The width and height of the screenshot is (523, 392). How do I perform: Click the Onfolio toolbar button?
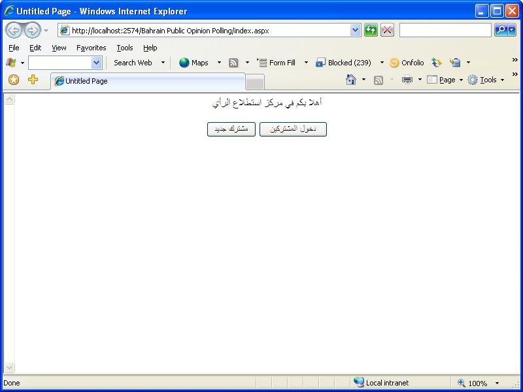pyautogui.click(x=407, y=63)
